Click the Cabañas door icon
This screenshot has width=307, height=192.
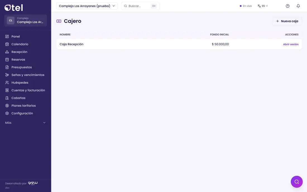point(7,98)
